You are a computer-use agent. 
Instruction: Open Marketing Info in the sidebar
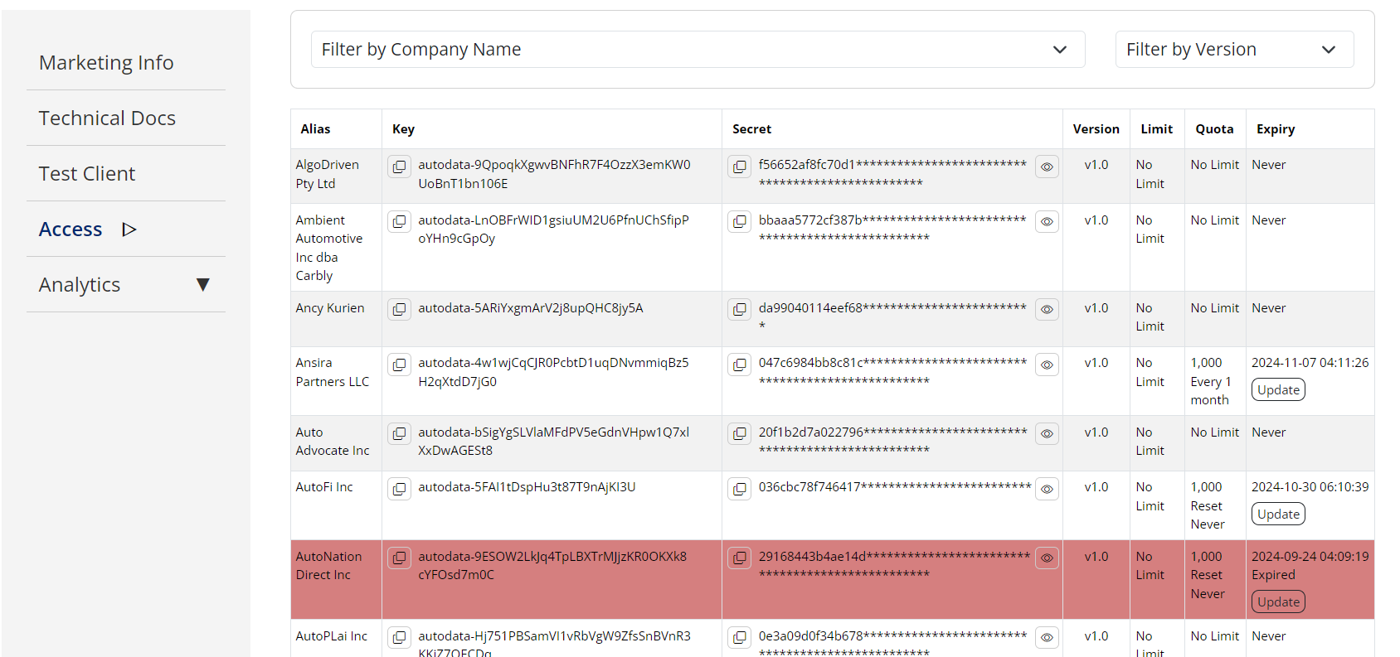106,63
